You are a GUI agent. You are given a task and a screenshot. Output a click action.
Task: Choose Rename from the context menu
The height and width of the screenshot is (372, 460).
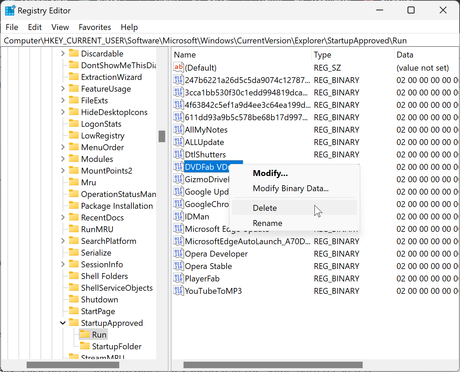[x=294, y=223]
